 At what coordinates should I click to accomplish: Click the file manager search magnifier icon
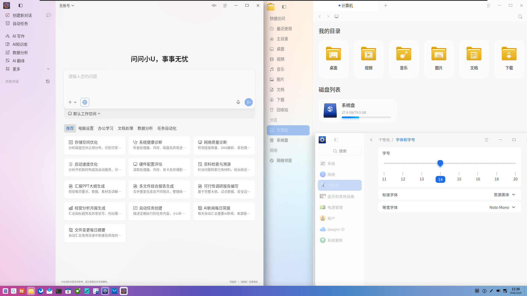click(x=520, y=16)
